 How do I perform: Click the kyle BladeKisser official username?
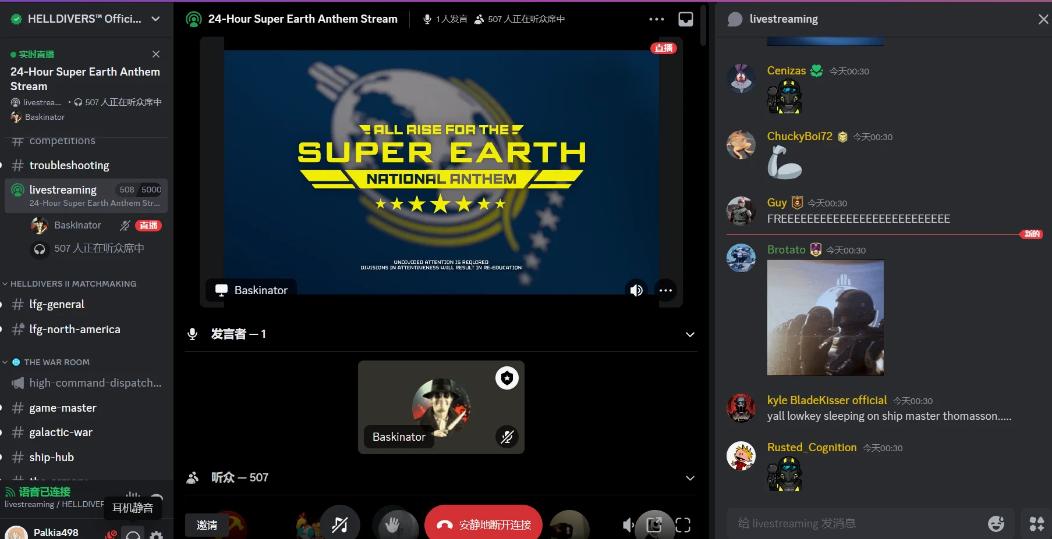827,400
